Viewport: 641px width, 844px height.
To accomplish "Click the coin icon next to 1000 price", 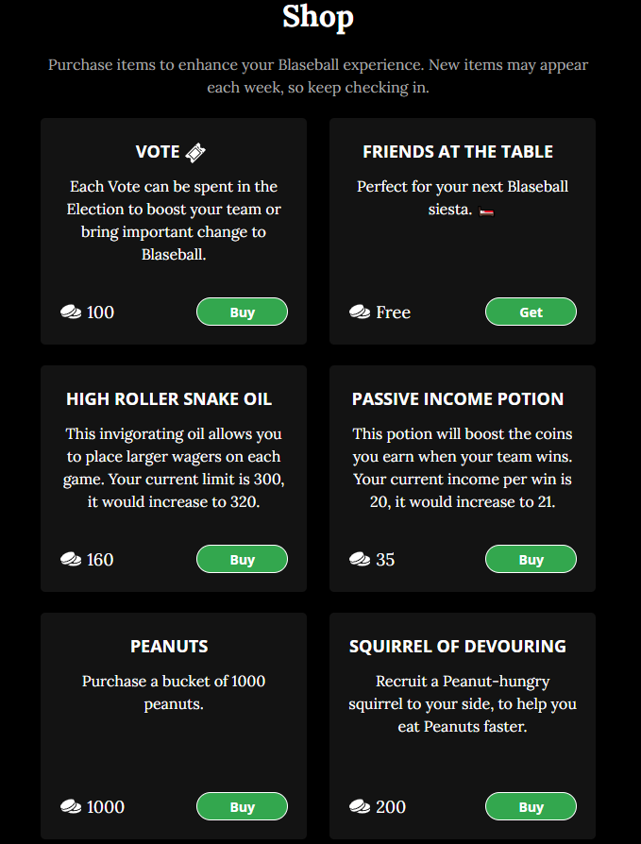I will tap(71, 806).
